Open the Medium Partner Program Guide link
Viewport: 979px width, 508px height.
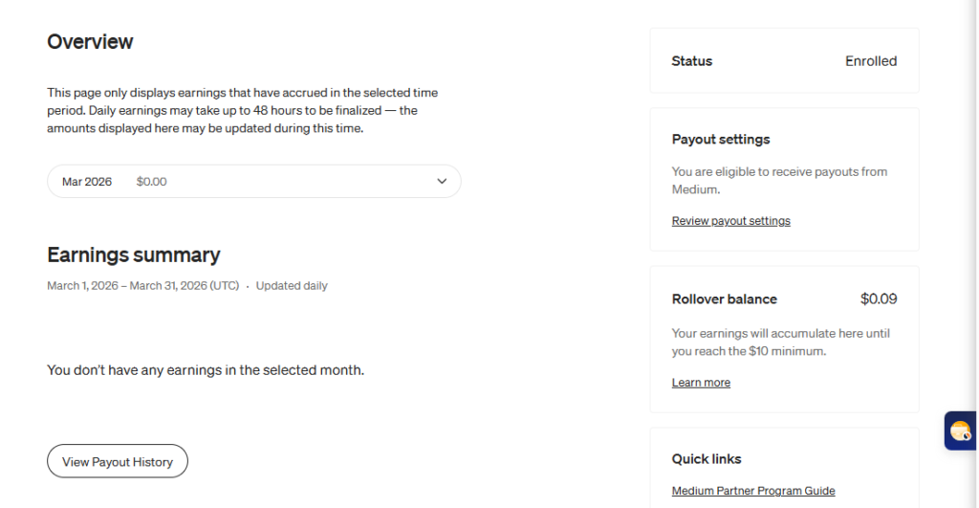753,491
